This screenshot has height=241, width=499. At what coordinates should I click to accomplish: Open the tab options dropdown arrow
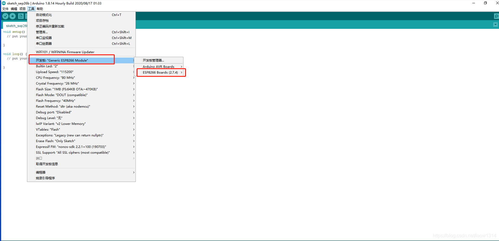click(495, 25)
